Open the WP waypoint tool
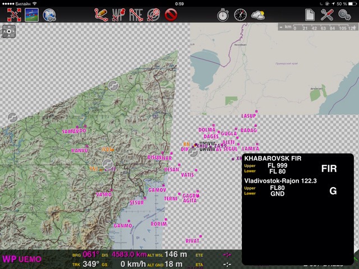 118,15
